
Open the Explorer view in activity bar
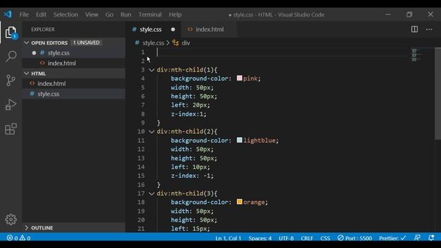coord(11,32)
